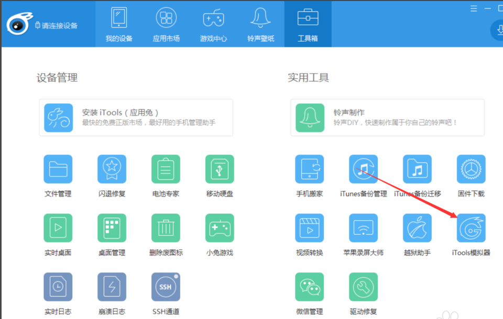Open the 电池专家 battery expert

click(x=166, y=169)
